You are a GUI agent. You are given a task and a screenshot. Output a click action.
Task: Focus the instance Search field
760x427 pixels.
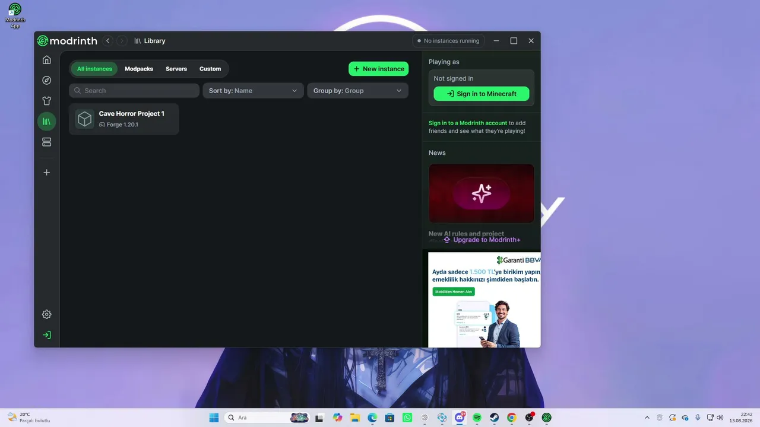134,91
